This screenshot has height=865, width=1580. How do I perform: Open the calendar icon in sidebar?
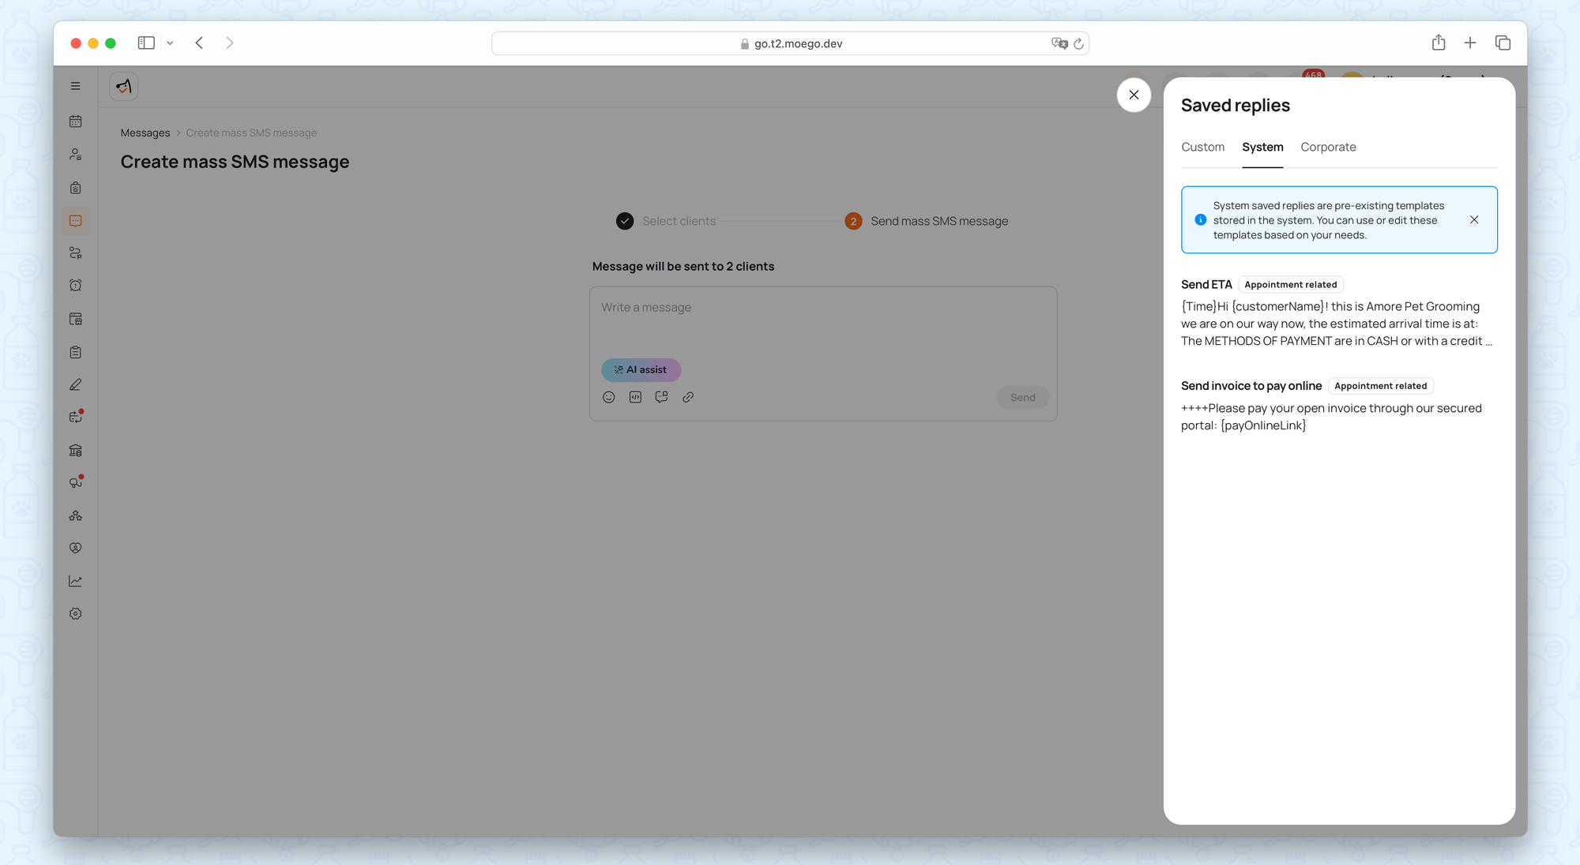click(76, 122)
